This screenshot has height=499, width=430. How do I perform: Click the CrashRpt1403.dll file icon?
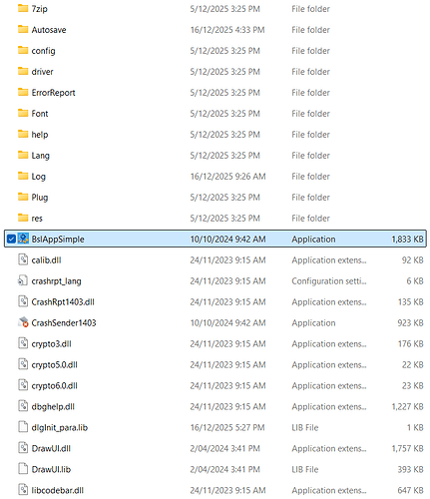[23, 301]
